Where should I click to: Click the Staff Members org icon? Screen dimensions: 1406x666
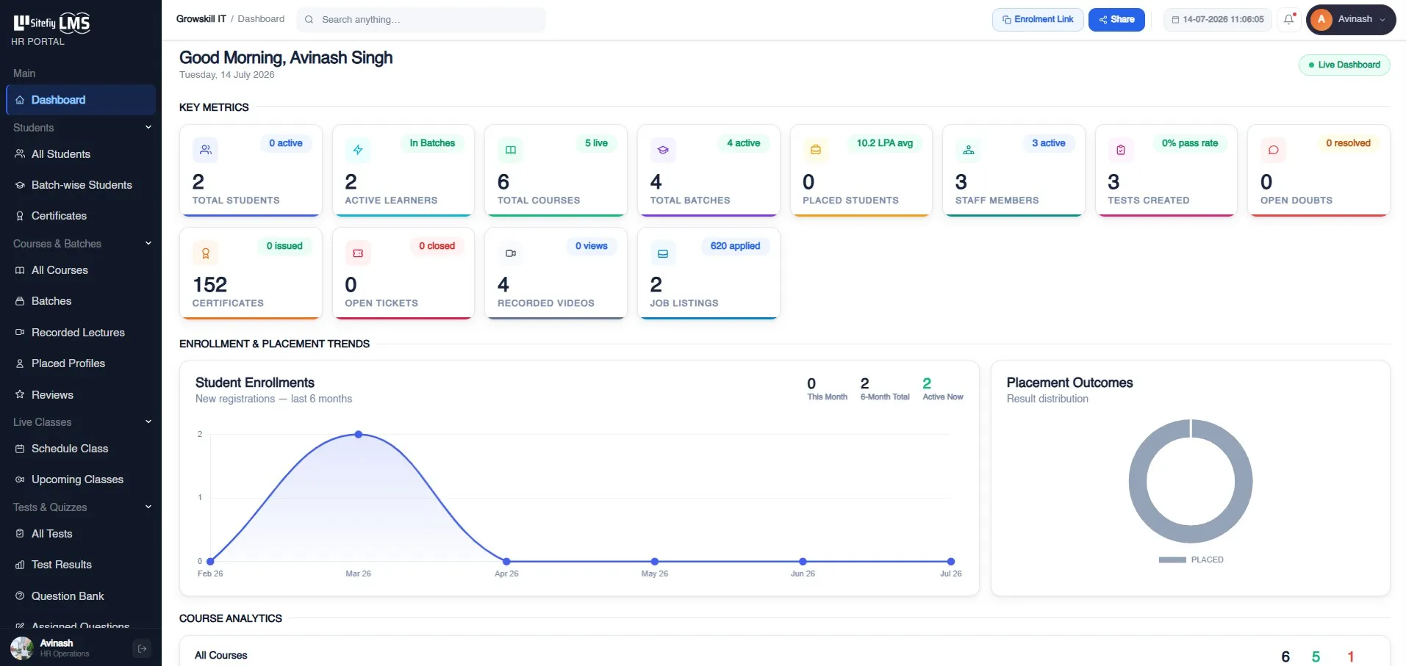click(969, 150)
